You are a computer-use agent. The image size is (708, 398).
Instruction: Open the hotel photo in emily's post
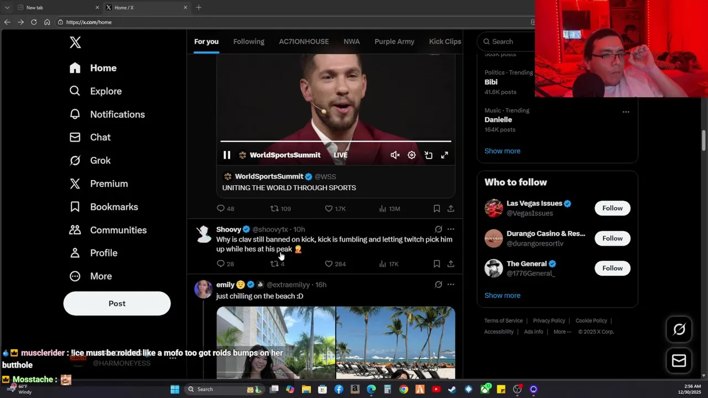[x=275, y=343]
